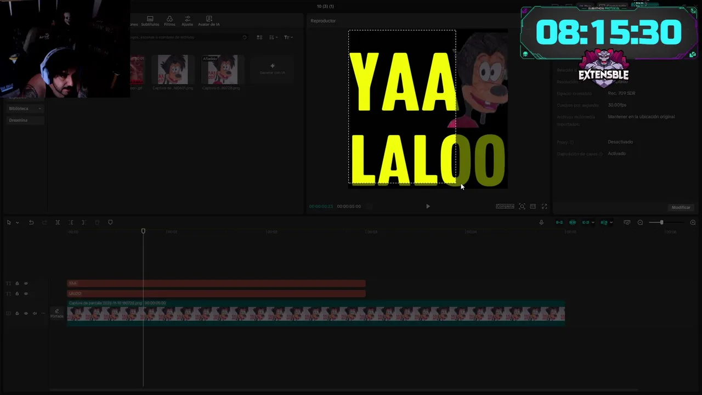Viewport: 702px width, 395px height.
Task: Hide the YAA text track with eye icon
Action: click(26, 283)
